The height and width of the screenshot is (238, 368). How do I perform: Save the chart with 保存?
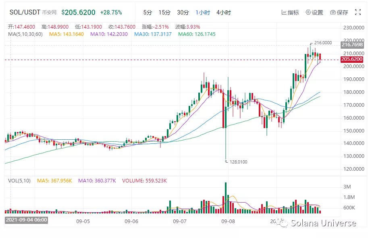(x=339, y=12)
